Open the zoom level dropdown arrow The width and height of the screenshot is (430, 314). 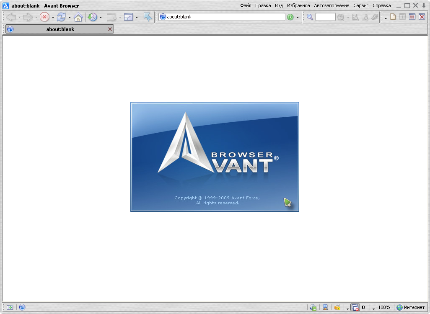pos(373,309)
